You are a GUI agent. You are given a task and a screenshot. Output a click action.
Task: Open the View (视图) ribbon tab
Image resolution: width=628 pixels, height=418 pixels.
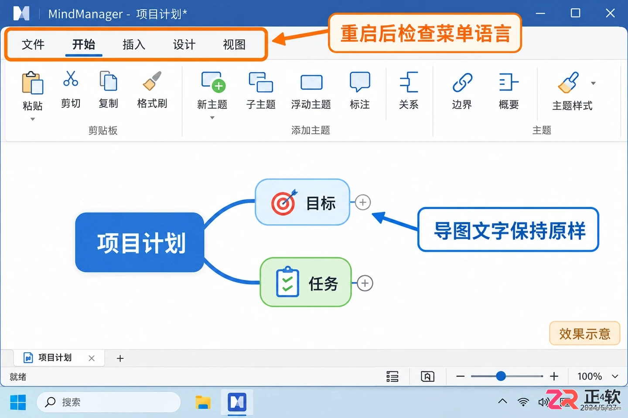click(234, 44)
